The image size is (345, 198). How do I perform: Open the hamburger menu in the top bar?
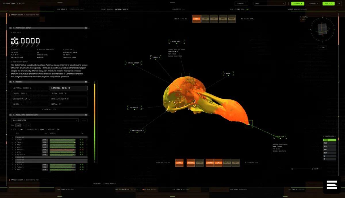click(339, 4)
